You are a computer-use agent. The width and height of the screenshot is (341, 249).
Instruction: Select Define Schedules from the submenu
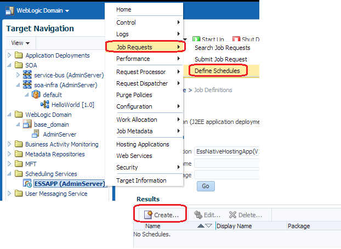(x=218, y=71)
